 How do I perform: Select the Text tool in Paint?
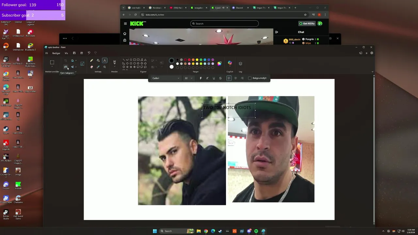104,60
